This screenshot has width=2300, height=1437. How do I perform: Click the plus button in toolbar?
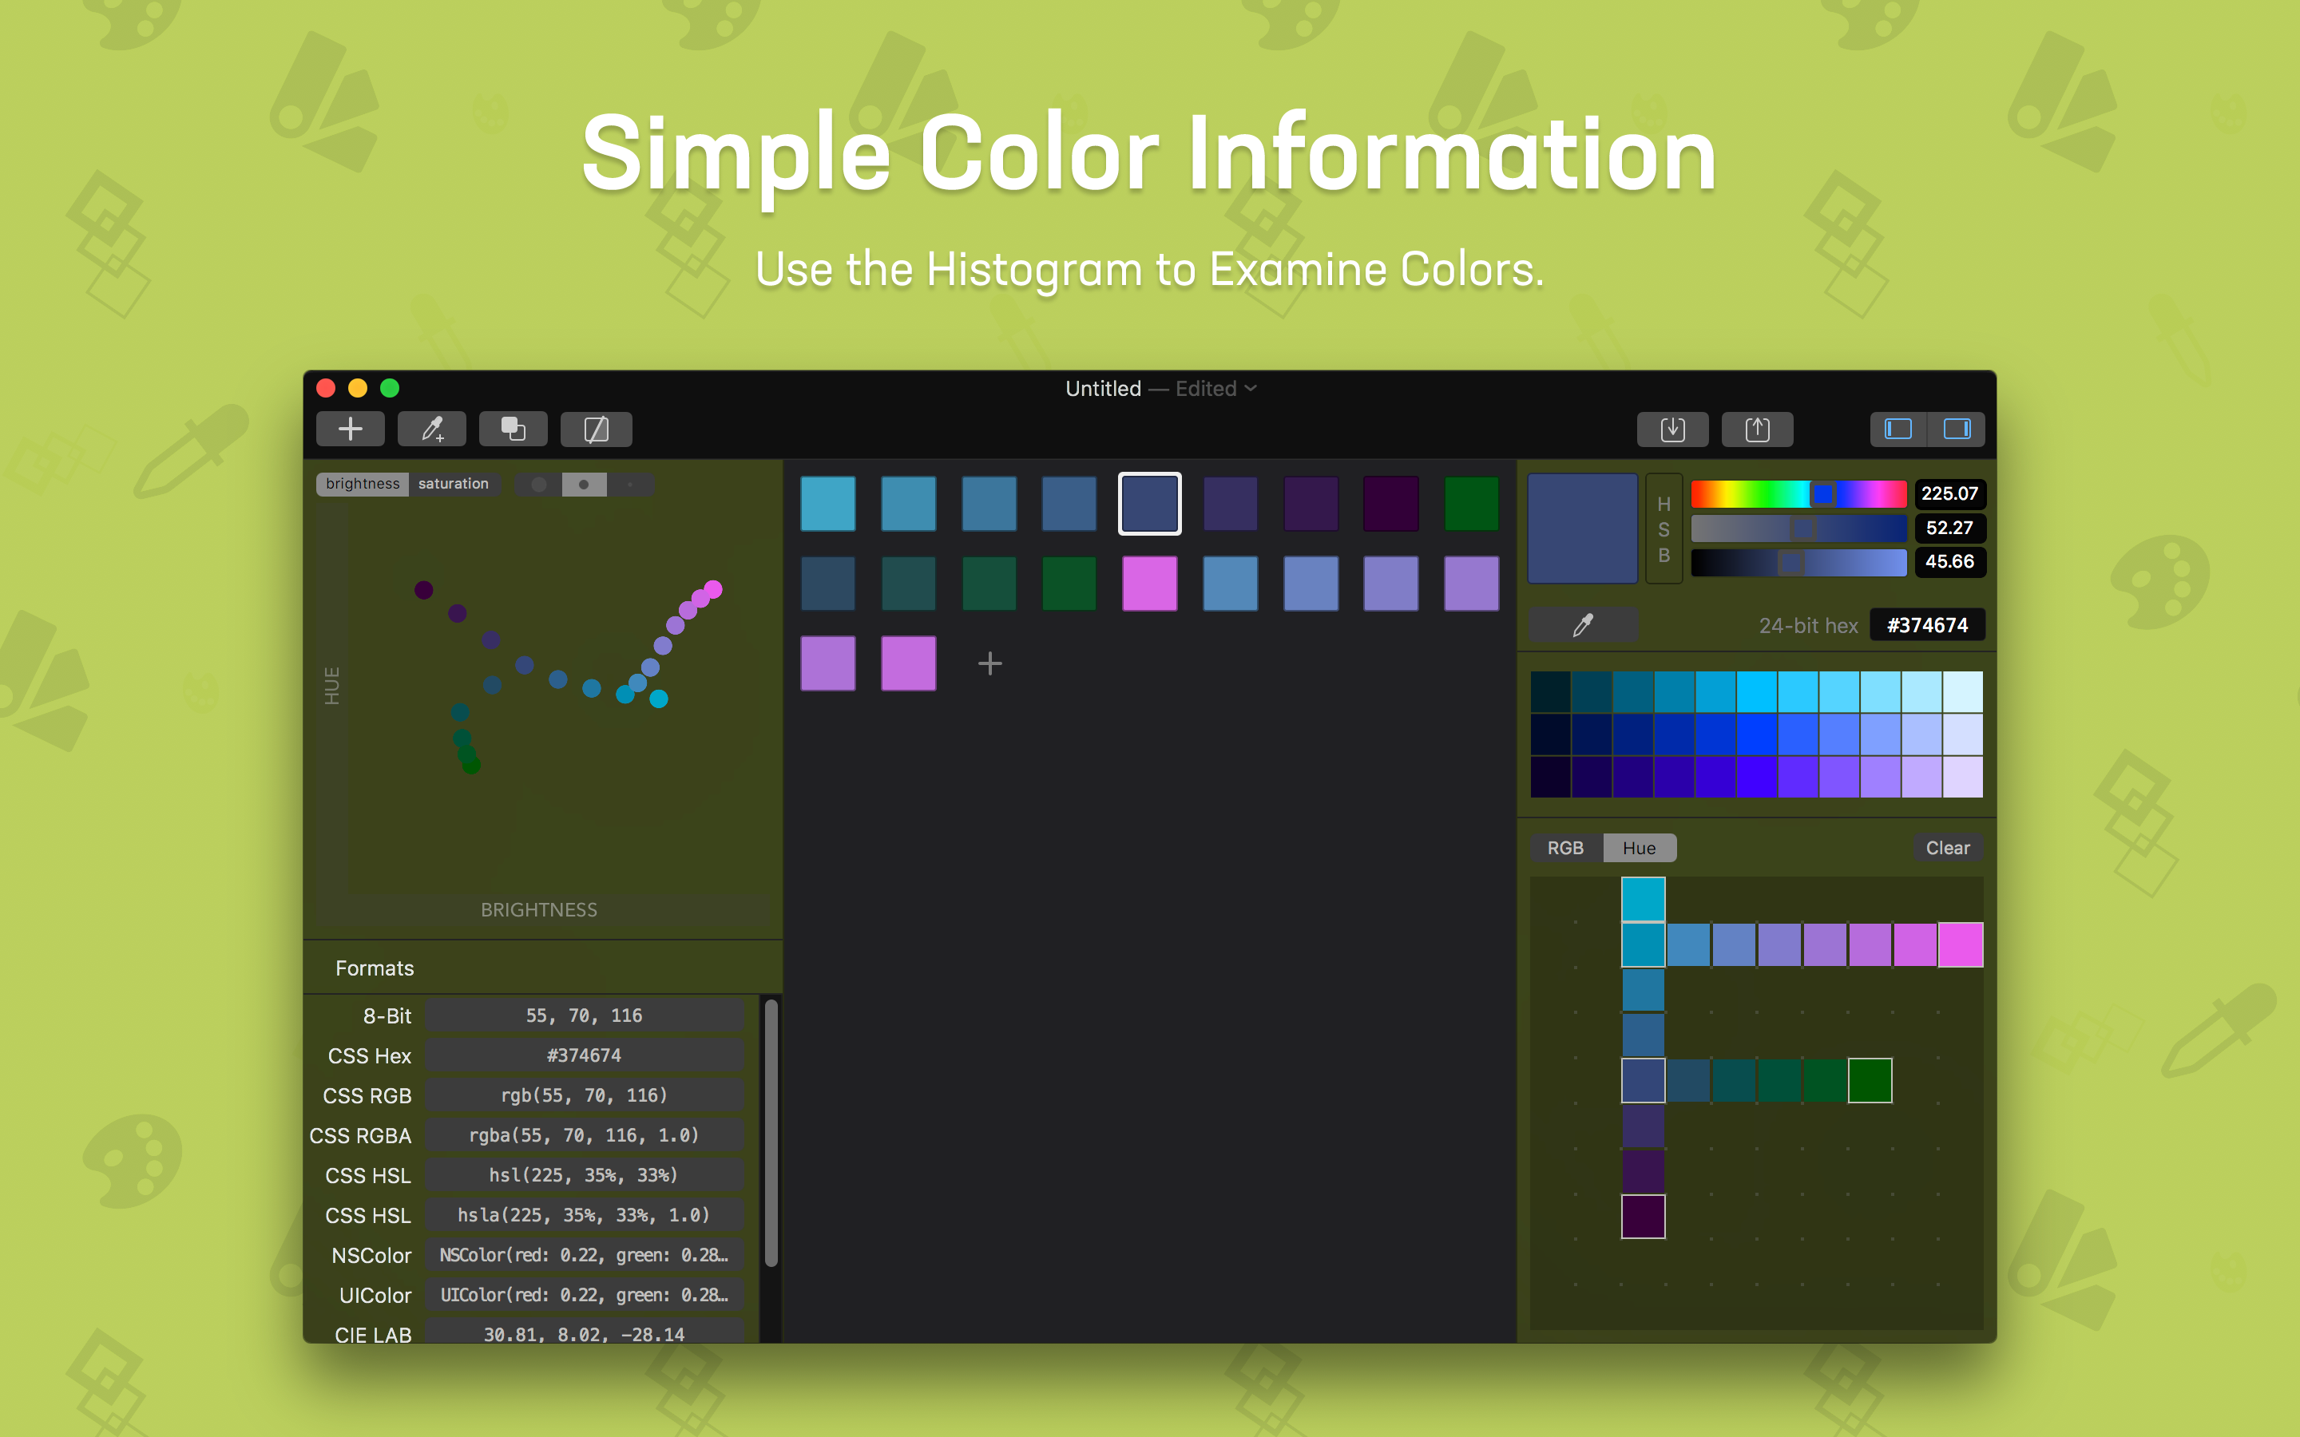pos(350,430)
